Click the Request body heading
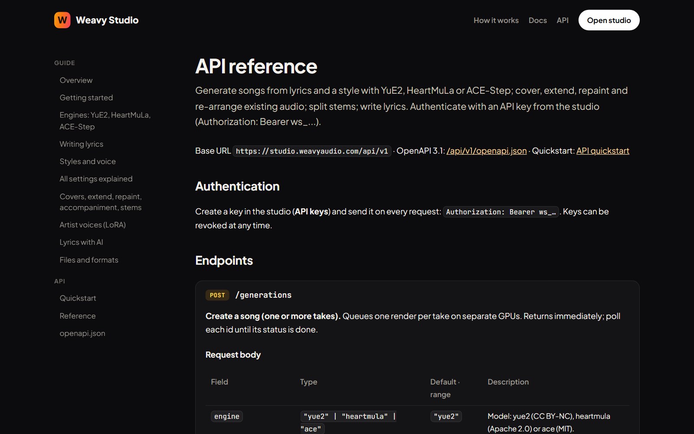The image size is (694, 434). click(x=233, y=355)
